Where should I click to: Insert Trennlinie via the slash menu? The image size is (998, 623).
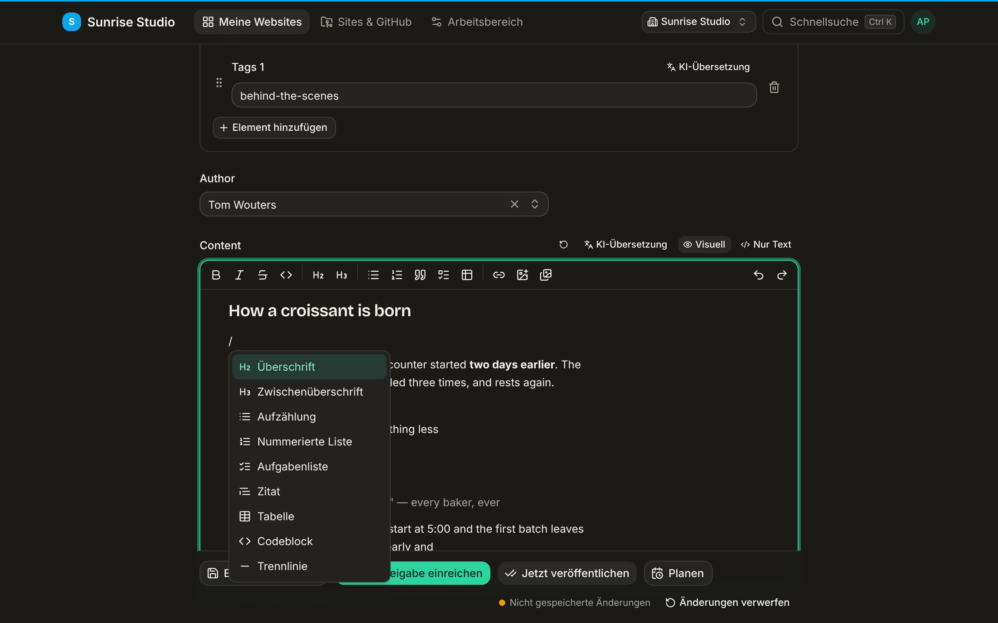tap(309, 566)
